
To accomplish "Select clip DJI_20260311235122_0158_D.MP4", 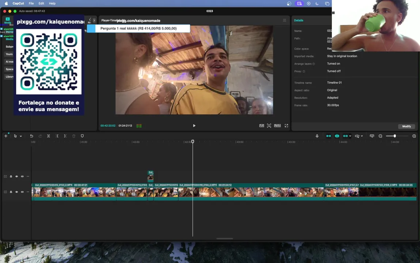I will (x=387, y=191).
